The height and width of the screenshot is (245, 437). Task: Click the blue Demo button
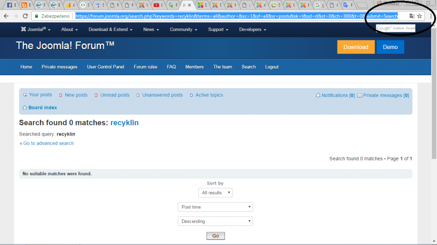click(390, 47)
